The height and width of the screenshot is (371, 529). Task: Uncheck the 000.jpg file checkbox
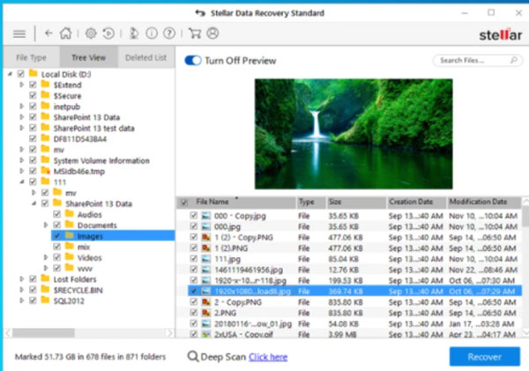coord(194,226)
